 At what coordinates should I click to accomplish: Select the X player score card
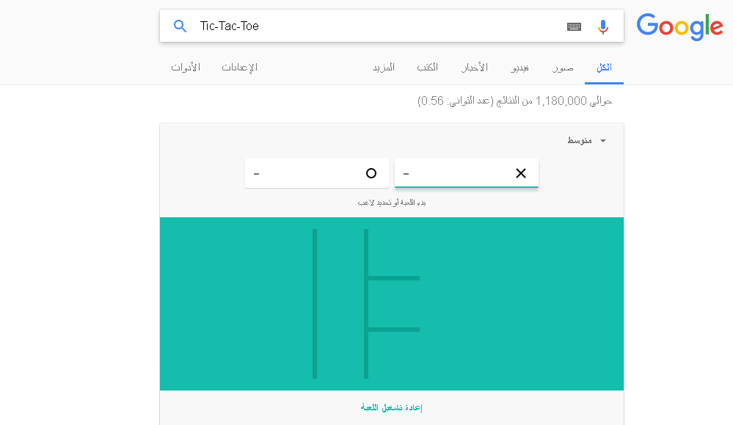pos(467,173)
